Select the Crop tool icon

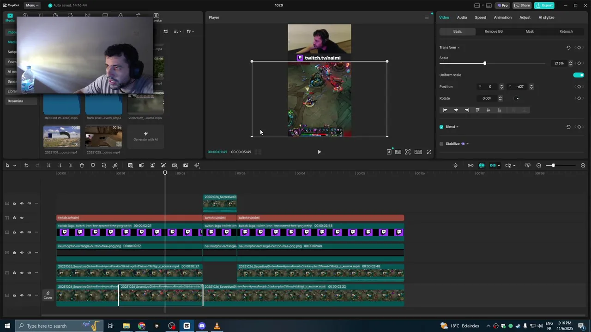pyautogui.click(x=104, y=166)
